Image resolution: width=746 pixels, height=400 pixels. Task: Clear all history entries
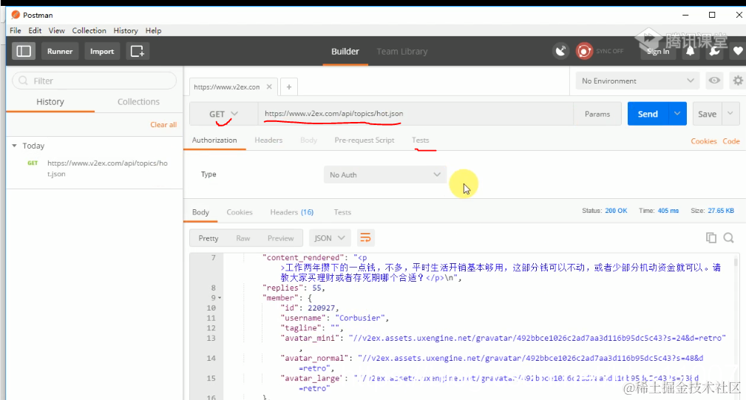point(163,125)
